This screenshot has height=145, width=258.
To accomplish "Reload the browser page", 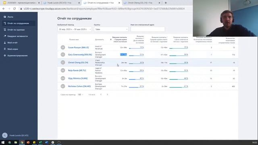I will [x=15, y=9].
